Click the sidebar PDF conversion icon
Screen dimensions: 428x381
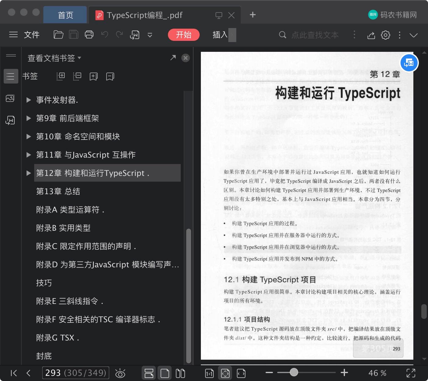(x=10, y=120)
